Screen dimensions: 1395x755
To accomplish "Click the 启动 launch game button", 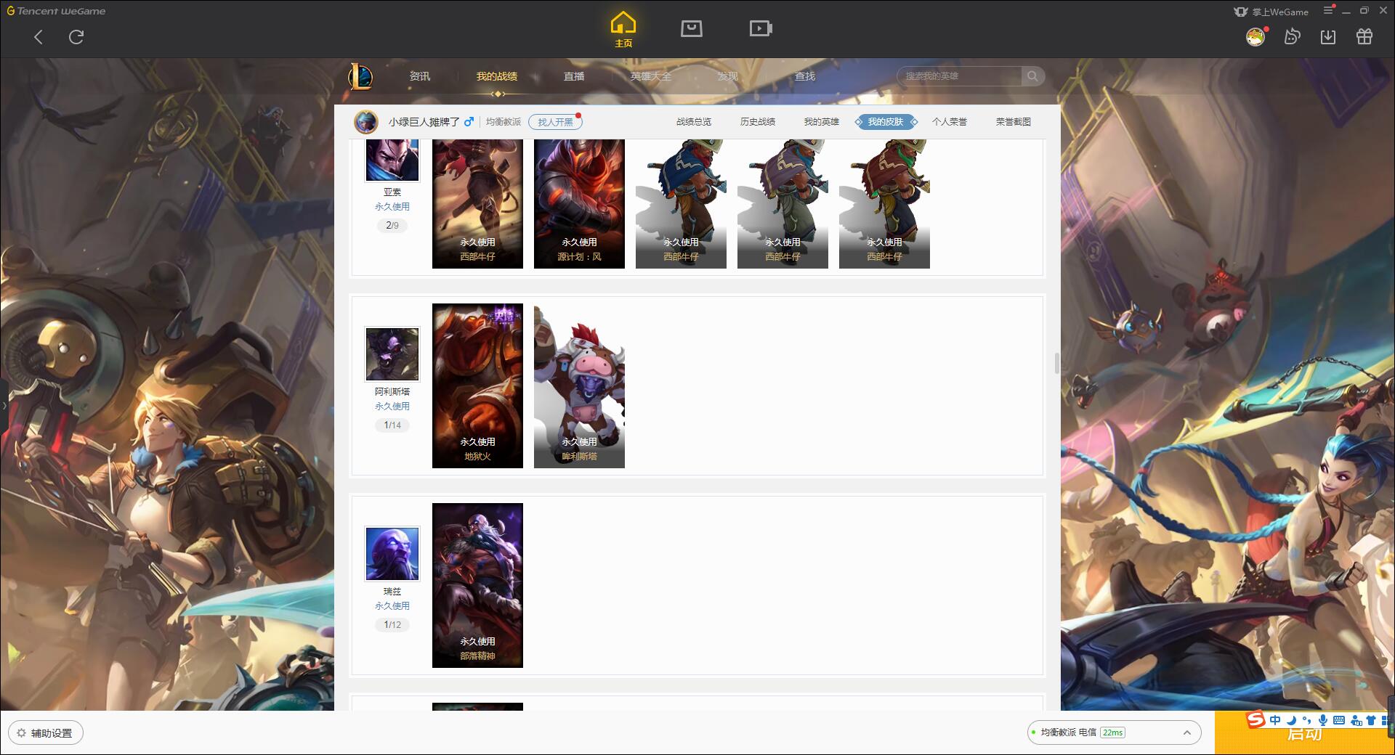I will point(1304,735).
